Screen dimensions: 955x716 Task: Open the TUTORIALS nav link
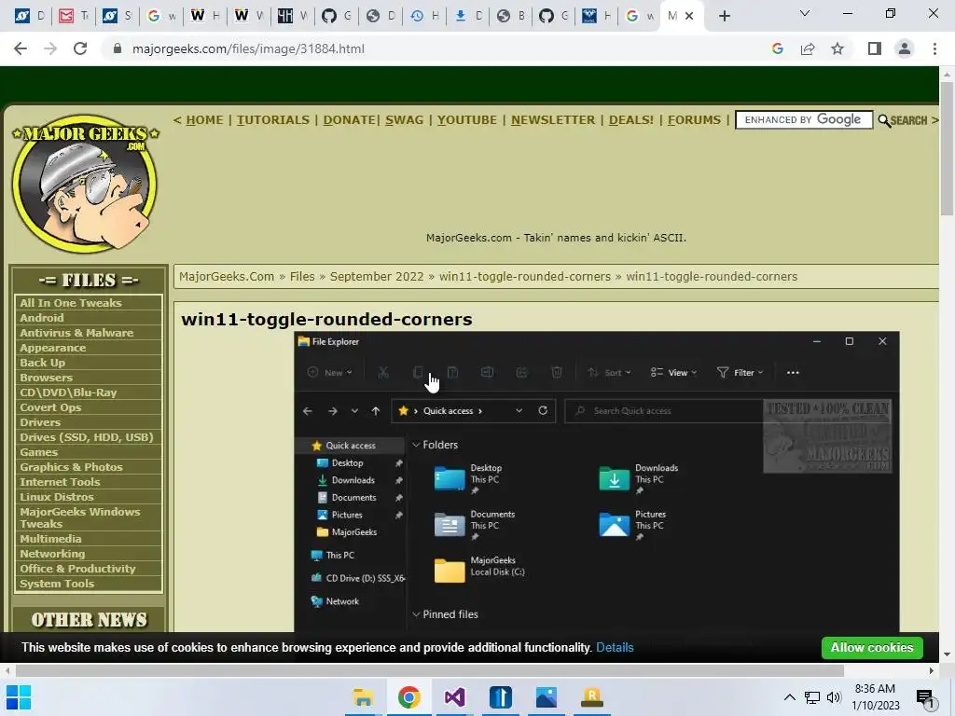point(273,120)
